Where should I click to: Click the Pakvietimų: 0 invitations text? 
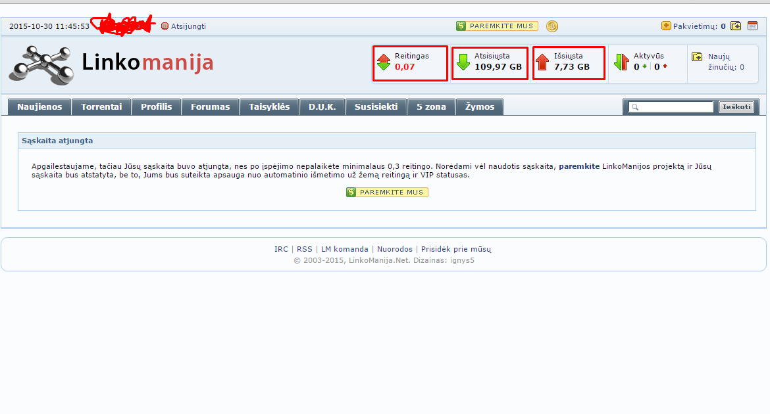(x=700, y=26)
